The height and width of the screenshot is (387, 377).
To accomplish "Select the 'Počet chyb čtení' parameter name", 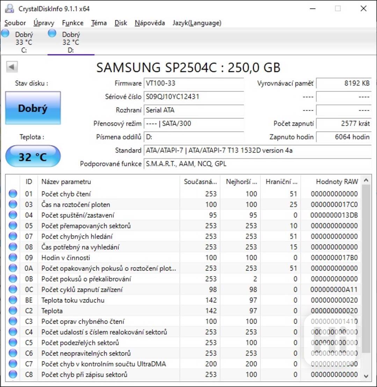I will coord(66,194).
